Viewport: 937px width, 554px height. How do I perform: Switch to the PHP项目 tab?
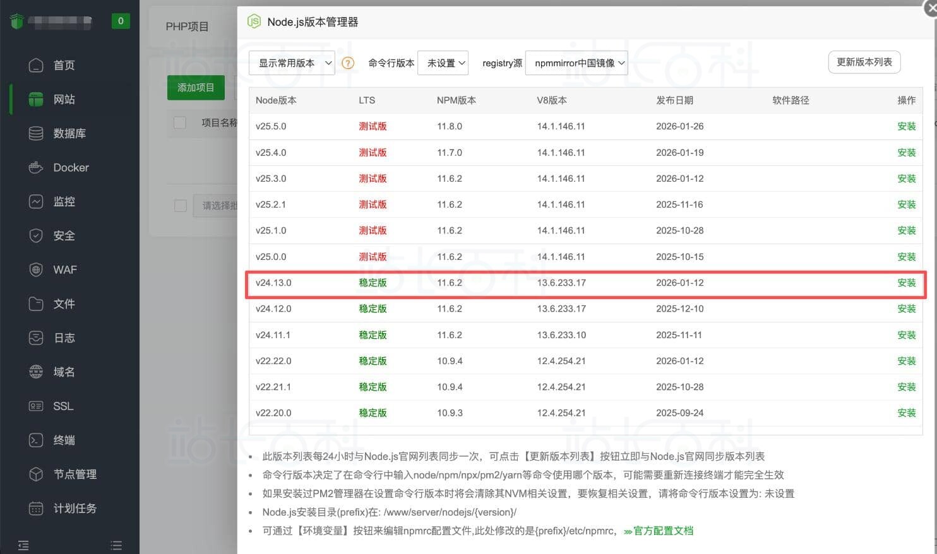[187, 27]
